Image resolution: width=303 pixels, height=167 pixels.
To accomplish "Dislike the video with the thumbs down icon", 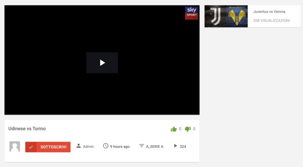I will [x=187, y=129].
